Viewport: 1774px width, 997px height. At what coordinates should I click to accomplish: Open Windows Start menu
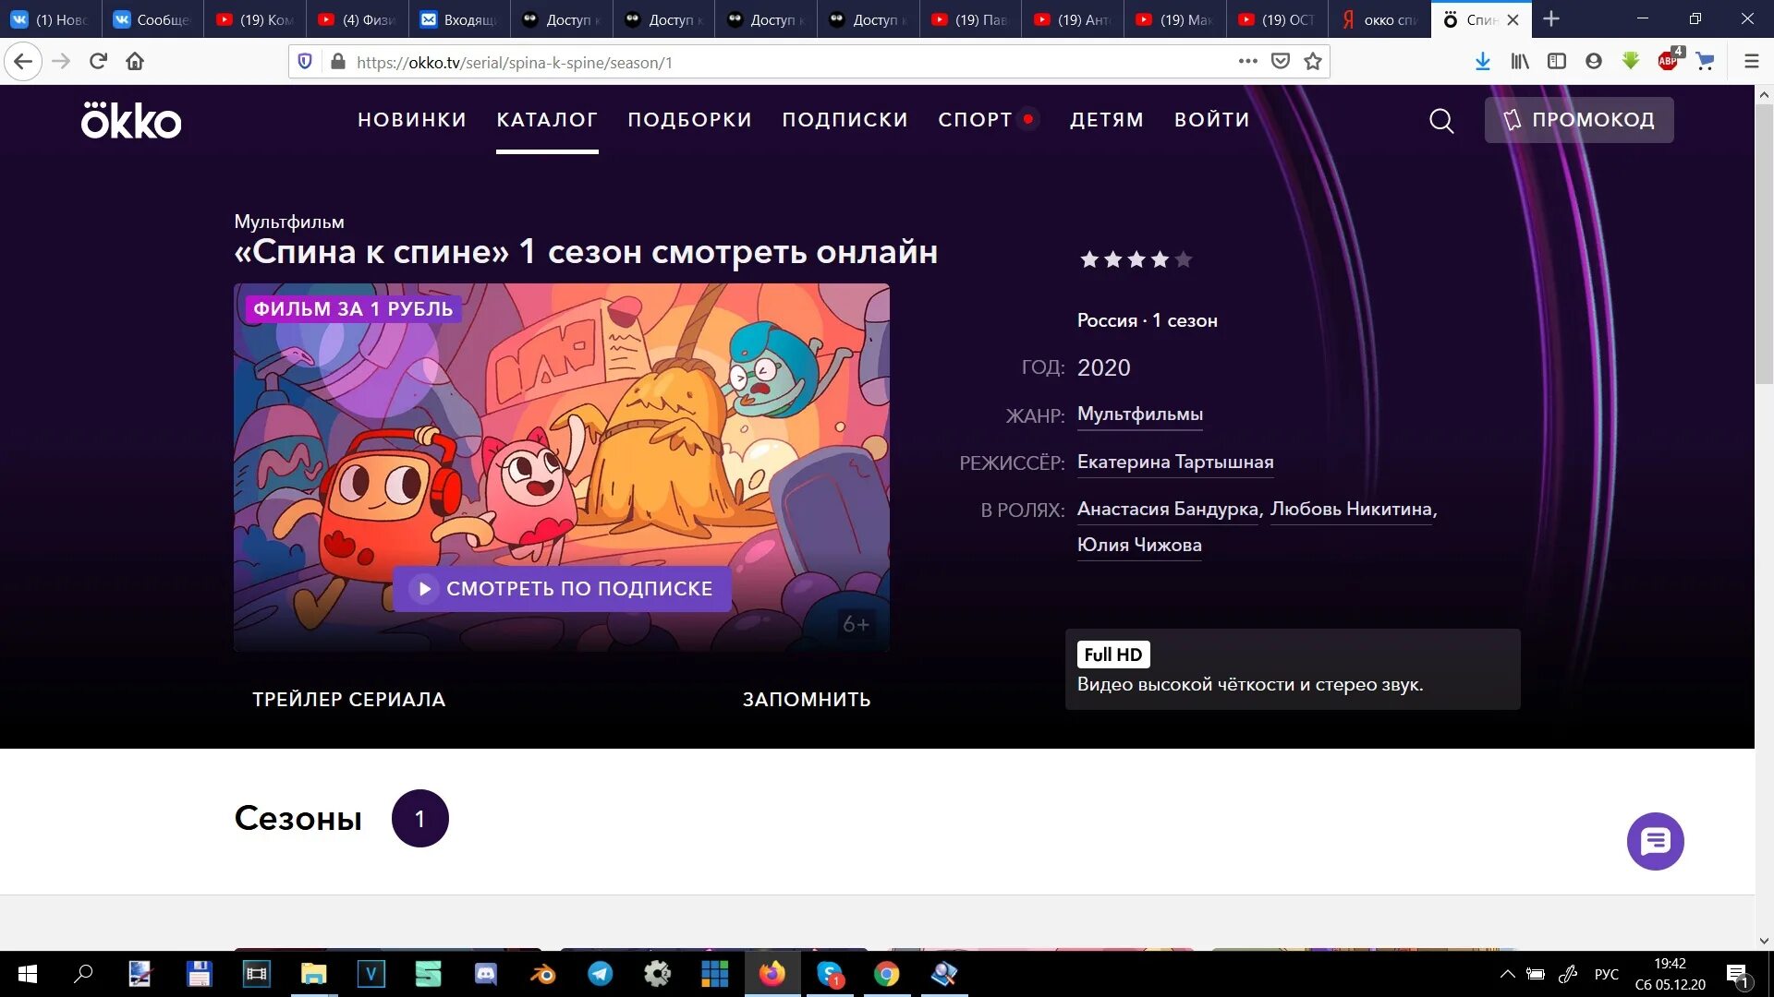(x=28, y=974)
